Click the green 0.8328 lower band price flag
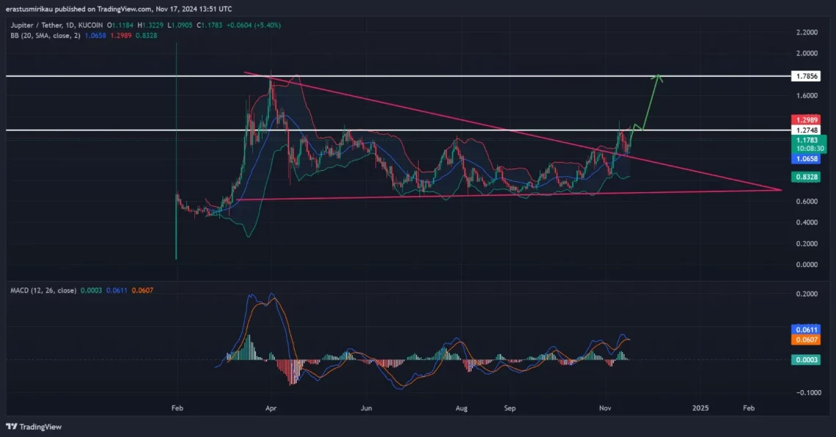Image resolution: width=836 pixels, height=437 pixels. pyautogui.click(x=807, y=176)
